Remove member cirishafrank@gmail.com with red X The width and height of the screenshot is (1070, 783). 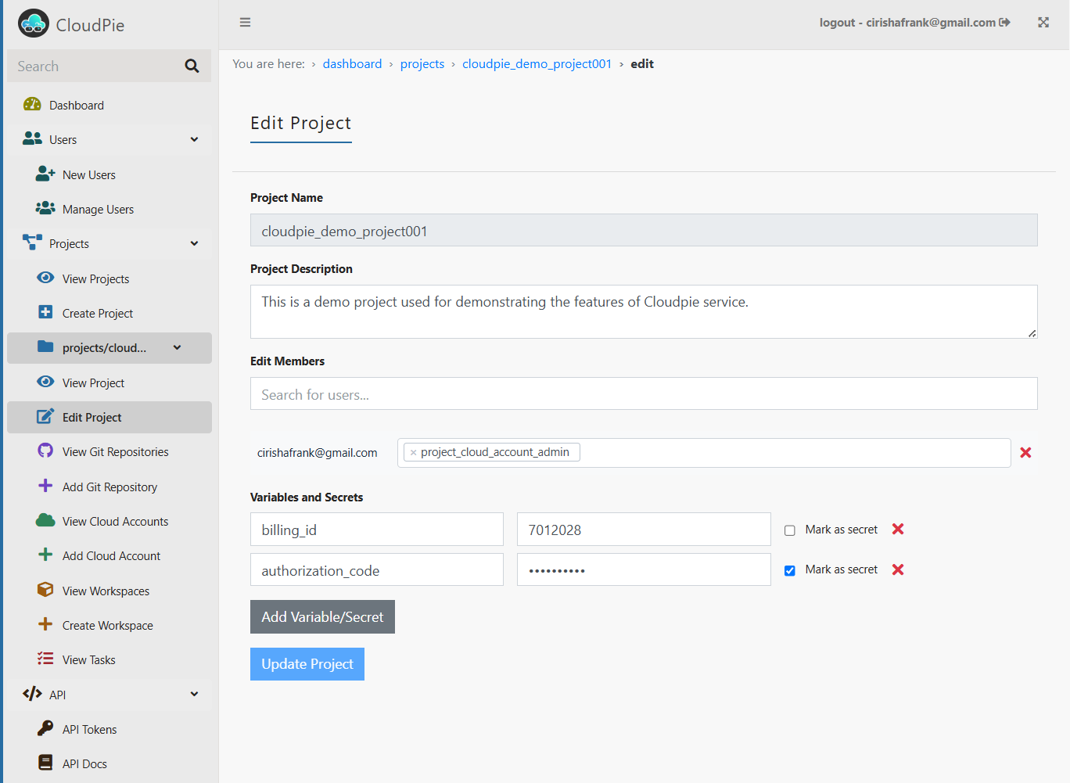pyautogui.click(x=1025, y=452)
